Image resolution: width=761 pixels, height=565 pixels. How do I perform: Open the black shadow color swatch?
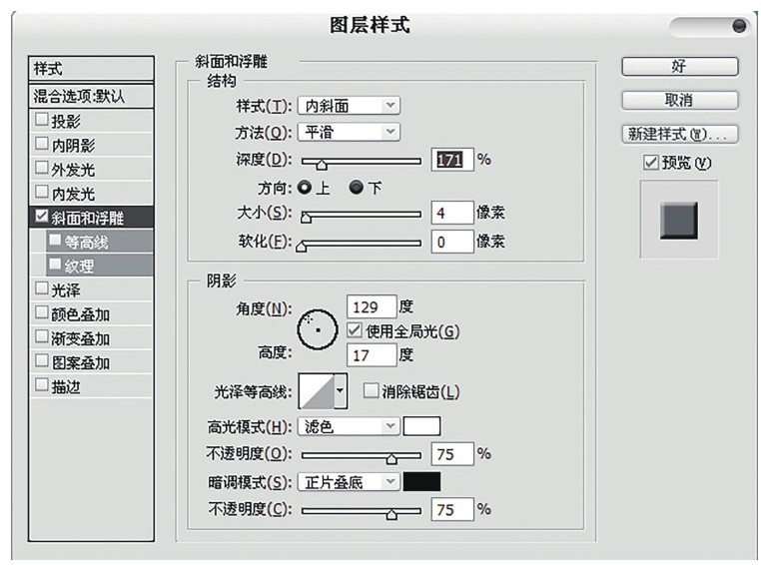coord(421,481)
